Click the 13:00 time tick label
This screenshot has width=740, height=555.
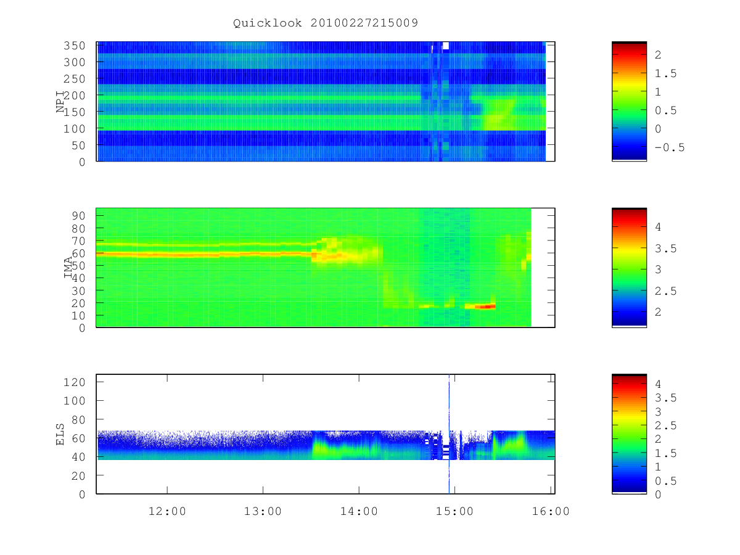(x=263, y=511)
